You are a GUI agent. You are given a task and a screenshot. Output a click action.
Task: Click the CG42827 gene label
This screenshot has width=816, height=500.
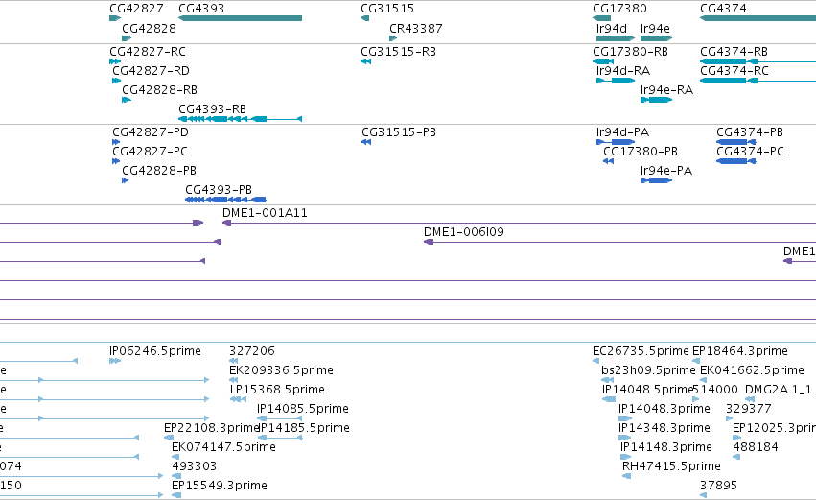point(136,9)
